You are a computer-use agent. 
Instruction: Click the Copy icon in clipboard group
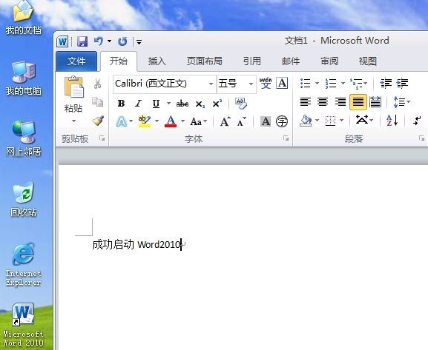pyautogui.click(x=97, y=102)
